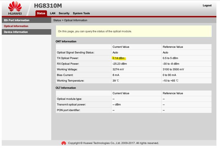This screenshot has height=148, width=220.
Task: Click the 3100 to 3500 mV reference value
Action: (x=173, y=69)
